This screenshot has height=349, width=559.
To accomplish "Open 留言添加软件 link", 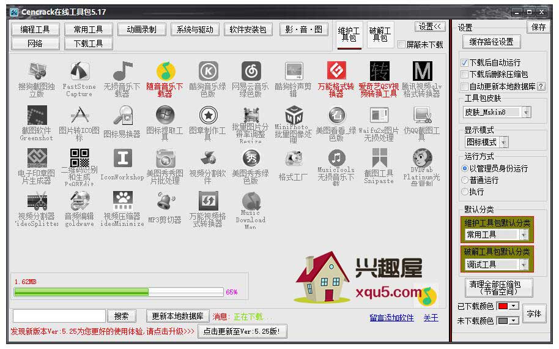I will click(x=392, y=318).
